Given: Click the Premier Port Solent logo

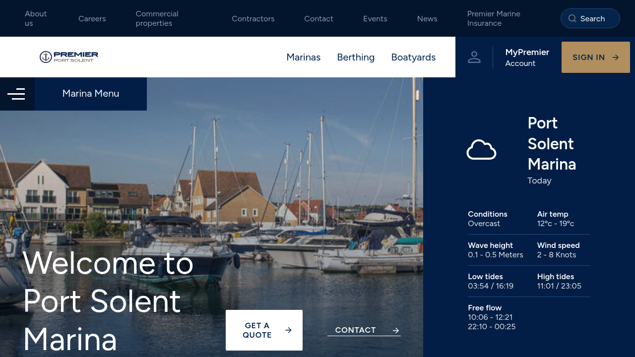Looking at the screenshot, I should coord(69,57).
